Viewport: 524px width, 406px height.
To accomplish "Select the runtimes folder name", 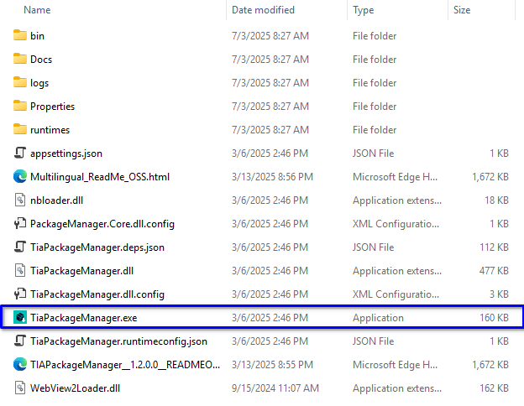I will click(x=50, y=129).
